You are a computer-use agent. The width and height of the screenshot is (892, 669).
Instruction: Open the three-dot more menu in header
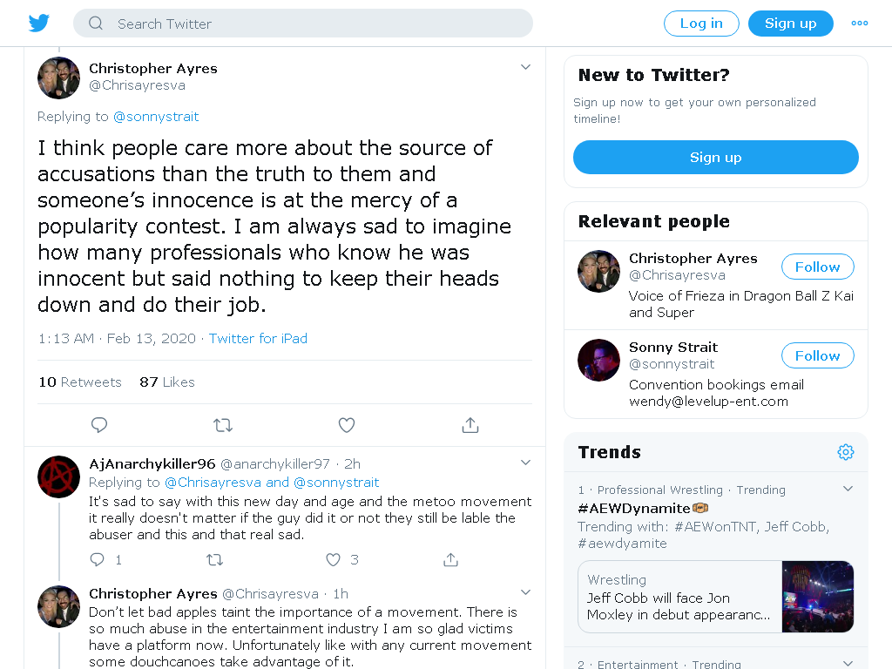point(859,24)
